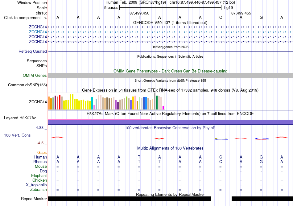Click the 'H3K27Ac Mark' ENCODE track title
The height and width of the screenshot is (206, 293).
pyautogui.click(x=170, y=114)
